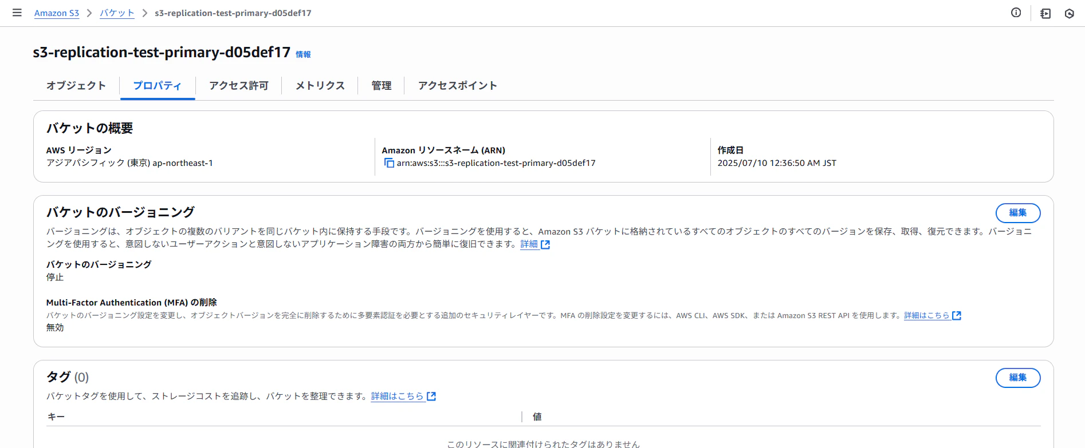1085x448 pixels.
Task: Click 編集 button in the タグ section
Action: [x=1017, y=378]
